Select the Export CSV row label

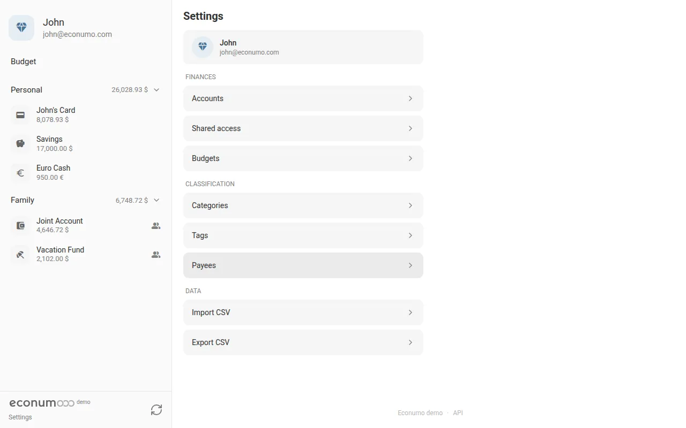[211, 342]
